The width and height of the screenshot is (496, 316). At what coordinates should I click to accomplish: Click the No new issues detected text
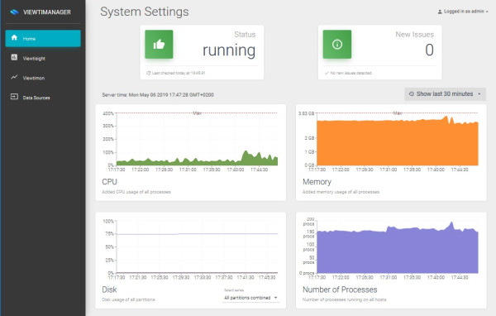point(351,73)
